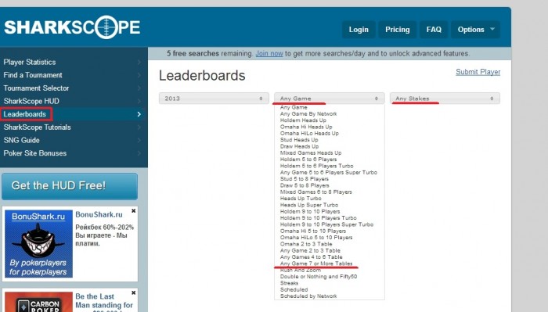
Task: Select 'Omaha HiLo Heads Up' option
Action: pyautogui.click(x=309, y=133)
